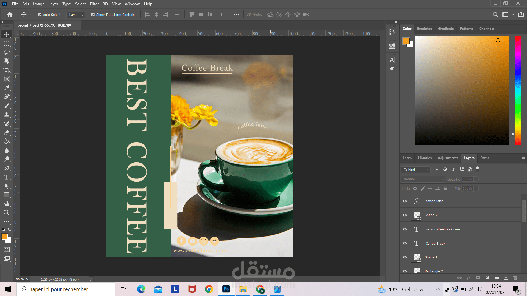This screenshot has height=296, width=527.
Task: Select the Horizontal Type tool
Action: tap(7, 177)
